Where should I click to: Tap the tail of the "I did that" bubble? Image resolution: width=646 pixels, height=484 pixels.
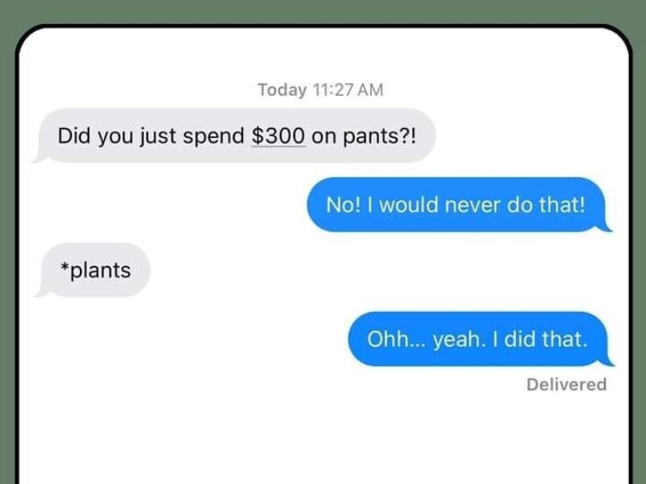coord(607,359)
